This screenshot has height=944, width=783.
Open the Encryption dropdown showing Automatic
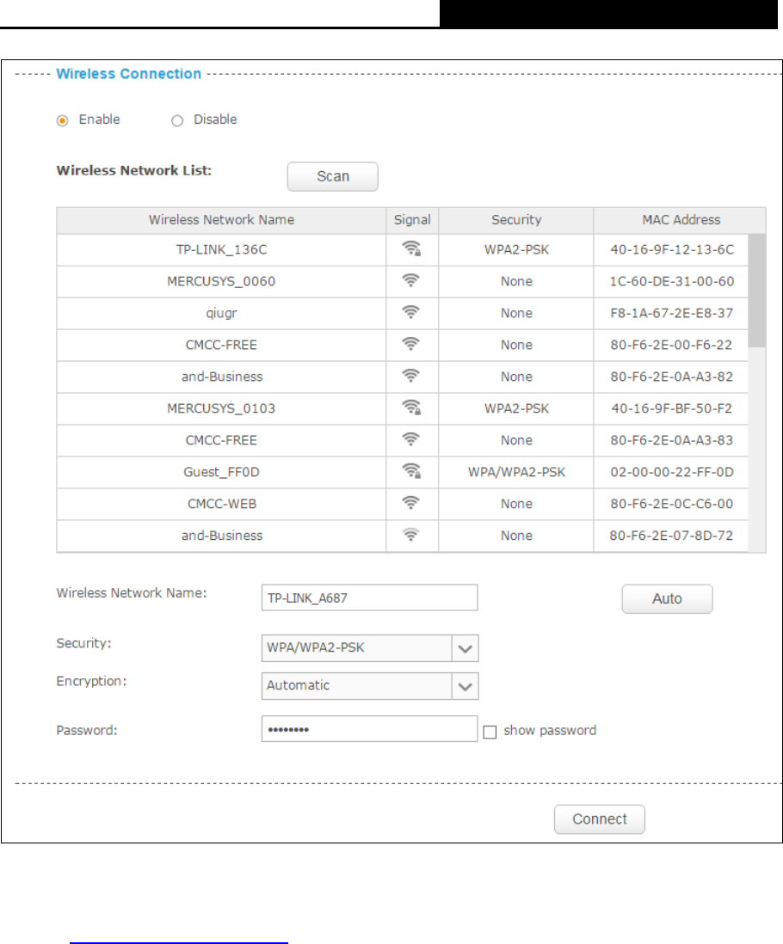coord(370,686)
